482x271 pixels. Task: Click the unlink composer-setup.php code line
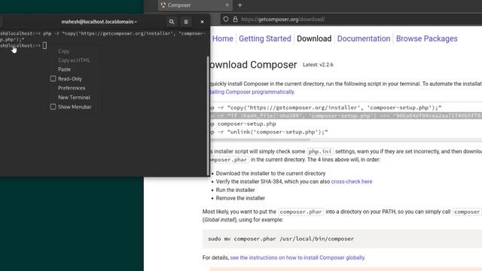point(269,132)
